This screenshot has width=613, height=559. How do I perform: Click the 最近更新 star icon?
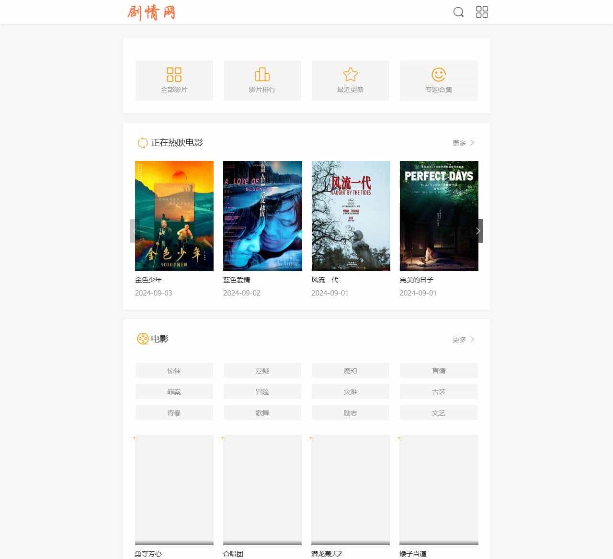coord(350,74)
